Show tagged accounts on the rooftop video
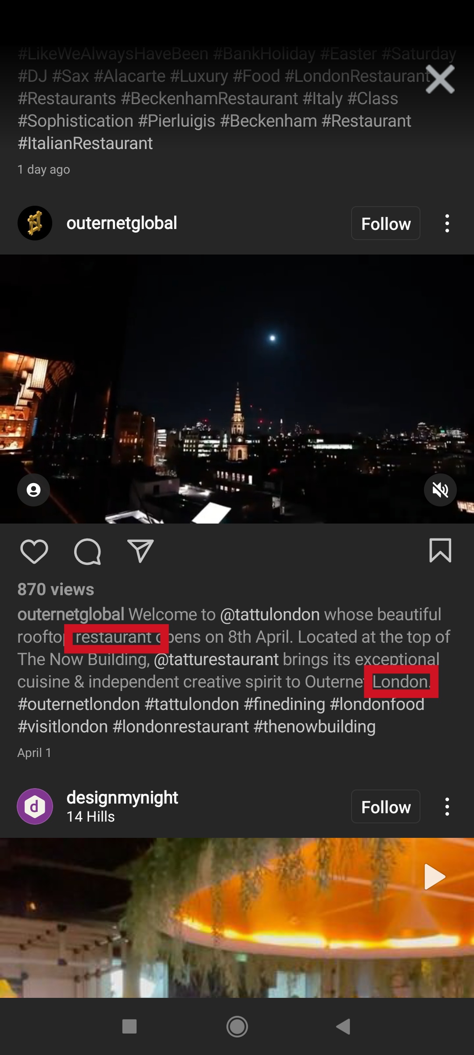Viewport: 474px width, 1055px height. click(x=33, y=490)
